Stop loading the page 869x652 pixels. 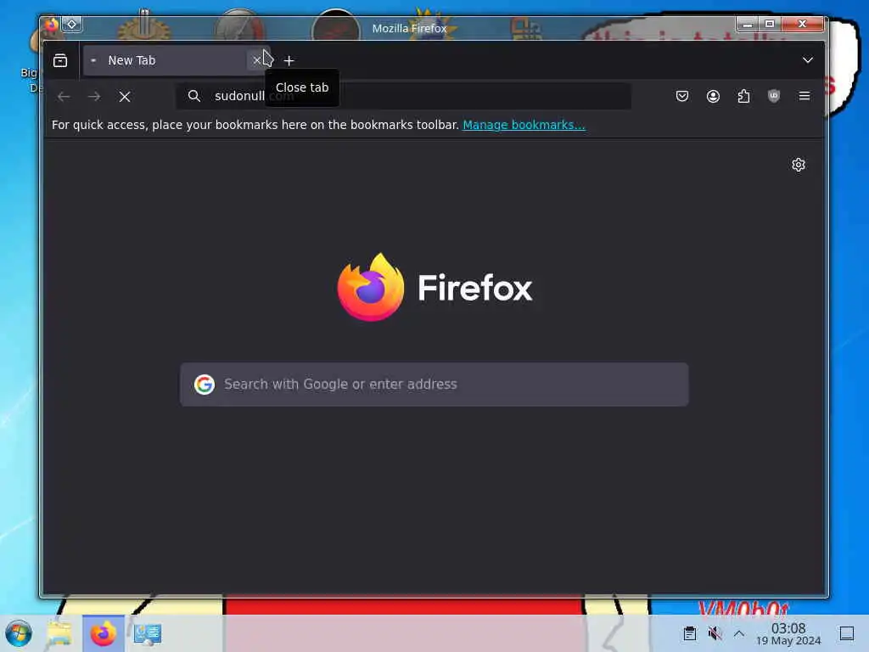[x=125, y=97]
